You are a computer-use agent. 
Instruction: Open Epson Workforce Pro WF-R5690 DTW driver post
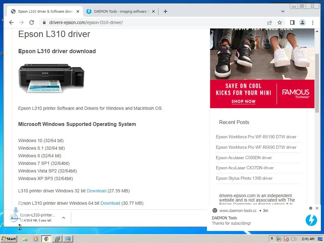256,147
